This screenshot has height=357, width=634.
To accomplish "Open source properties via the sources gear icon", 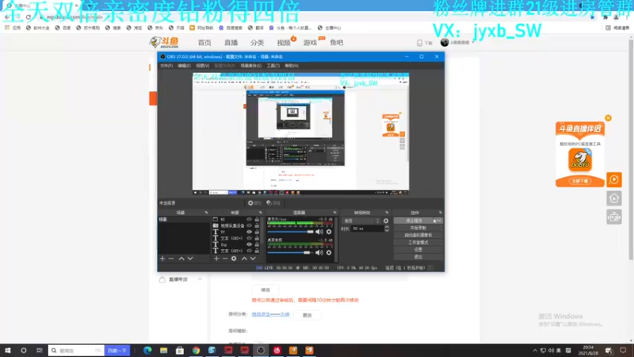I will (234, 259).
